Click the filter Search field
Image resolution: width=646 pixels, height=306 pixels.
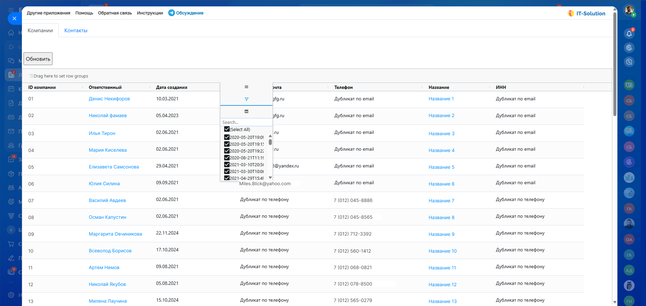[x=246, y=122]
